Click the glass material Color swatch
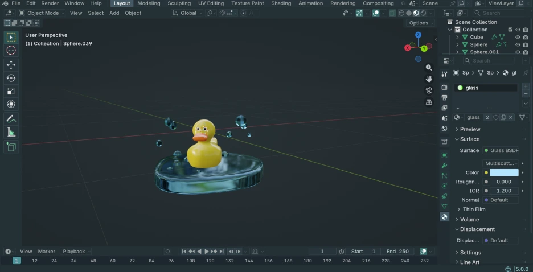The image size is (533, 272). click(x=504, y=172)
